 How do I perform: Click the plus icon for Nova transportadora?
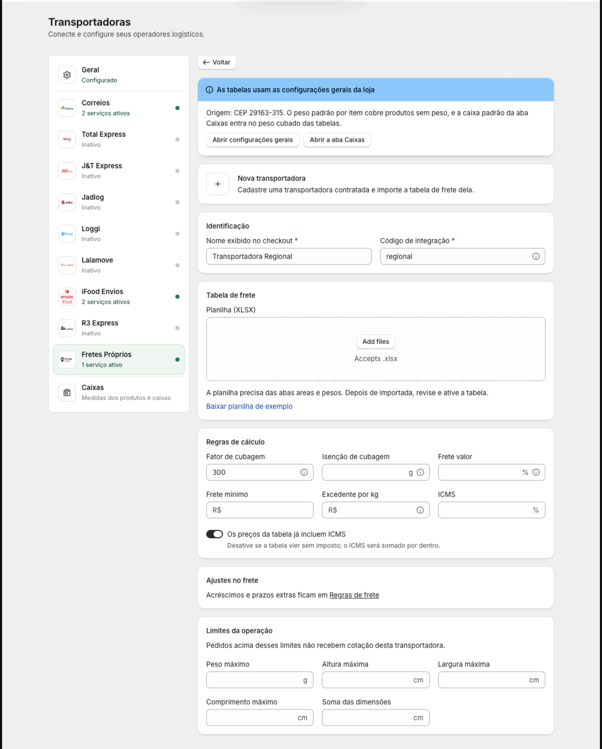(x=218, y=184)
